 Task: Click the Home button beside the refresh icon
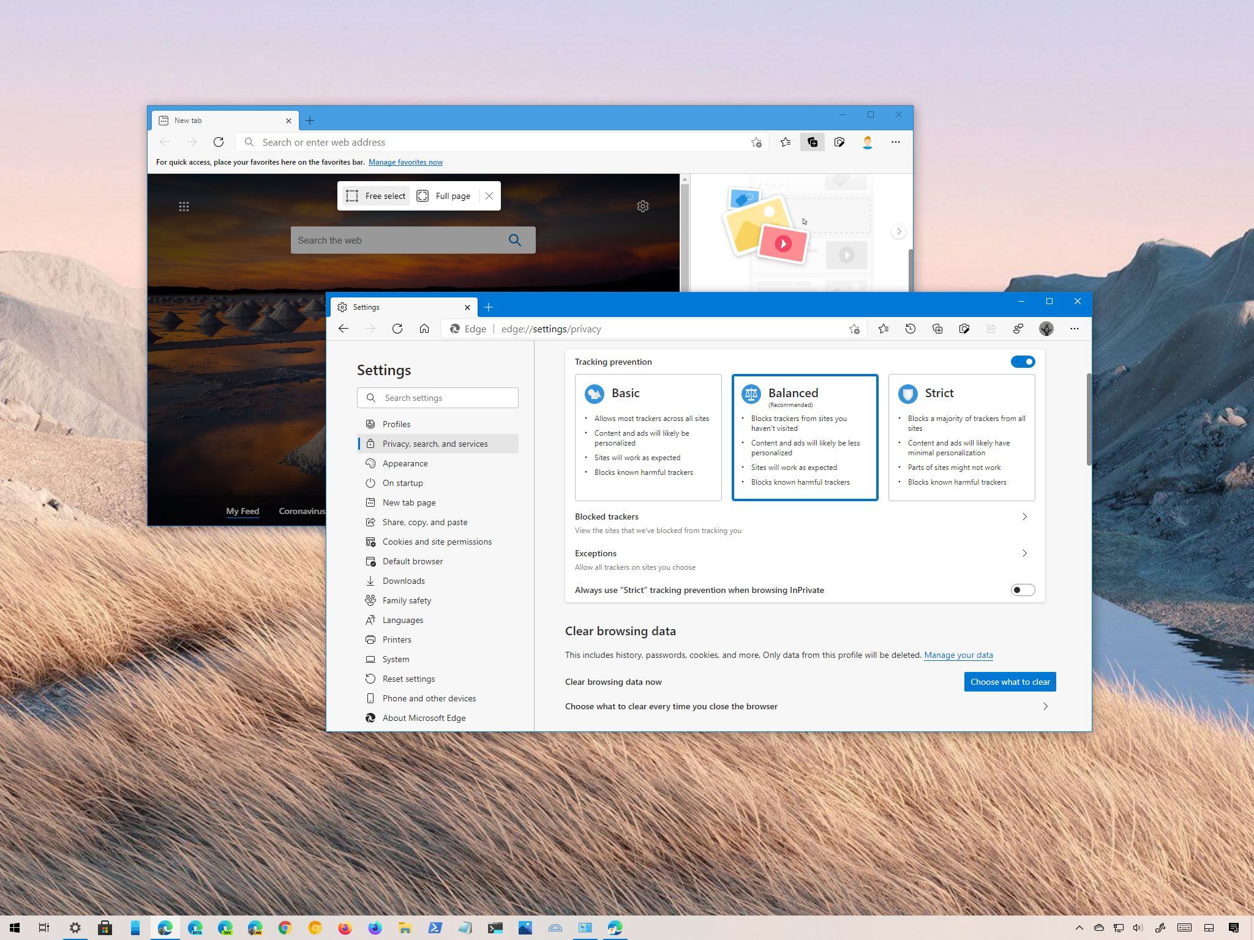pos(424,329)
